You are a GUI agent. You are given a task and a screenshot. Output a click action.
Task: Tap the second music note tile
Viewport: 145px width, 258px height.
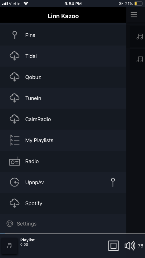(x=137, y=59)
